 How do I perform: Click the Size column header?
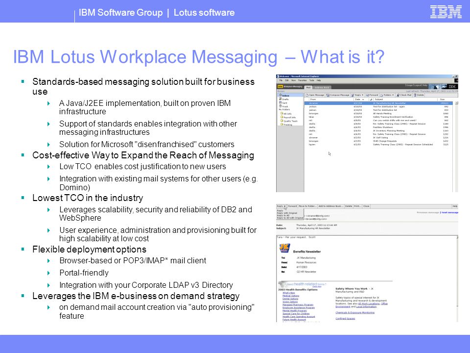click(x=442, y=100)
